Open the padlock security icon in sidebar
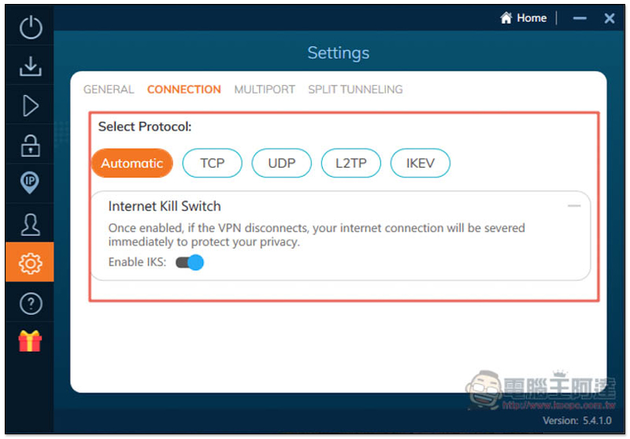The height and width of the screenshot is (439, 630). (x=30, y=145)
